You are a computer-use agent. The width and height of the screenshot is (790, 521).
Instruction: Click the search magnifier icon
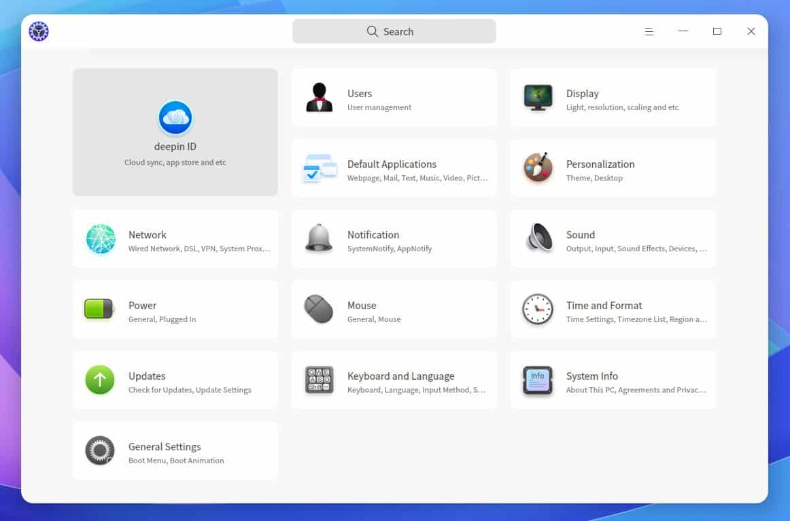[371, 31]
